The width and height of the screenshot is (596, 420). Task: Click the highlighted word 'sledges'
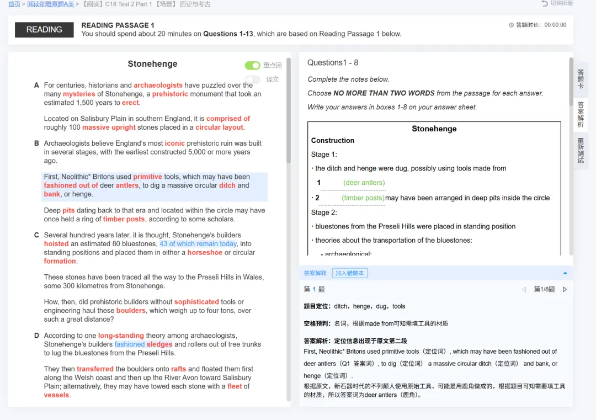tap(159, 344)
